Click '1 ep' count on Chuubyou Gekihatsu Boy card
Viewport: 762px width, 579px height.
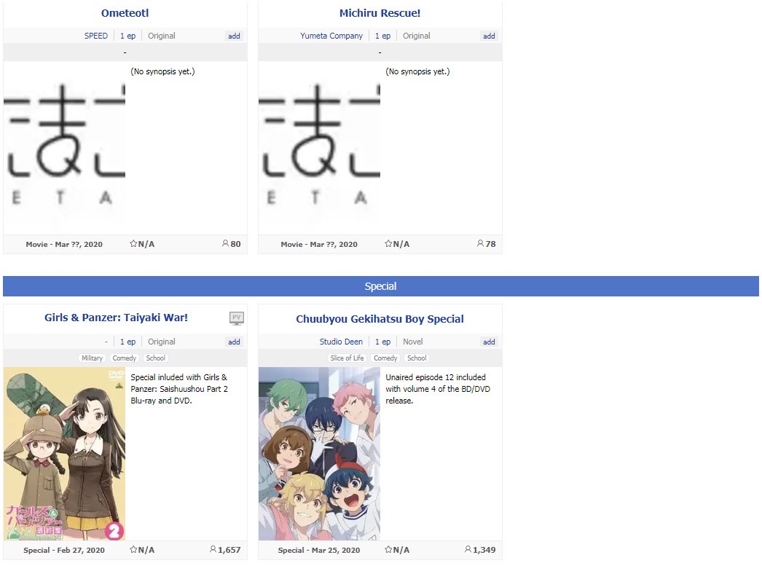click(383, 342)
